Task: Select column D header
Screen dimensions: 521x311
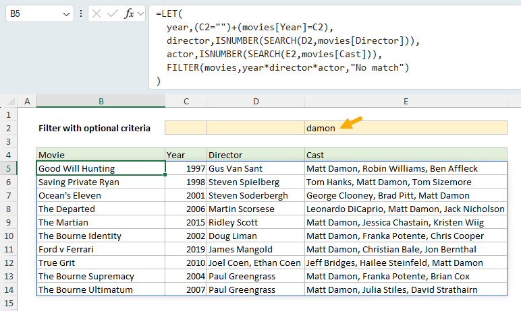Action: (256, 102)
